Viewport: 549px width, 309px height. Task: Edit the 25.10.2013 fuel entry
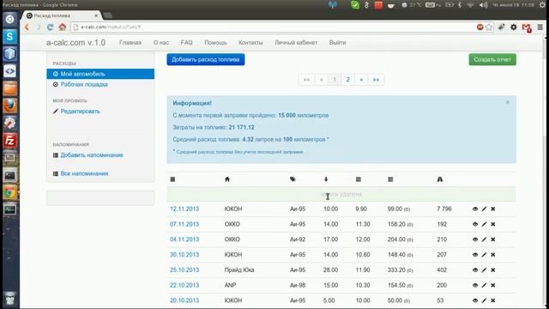pos(484,270)
